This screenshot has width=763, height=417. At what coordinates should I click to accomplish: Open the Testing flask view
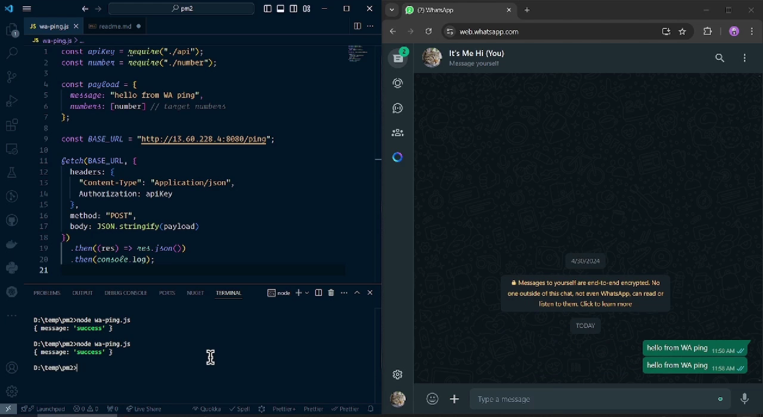[x=12, y=173]
